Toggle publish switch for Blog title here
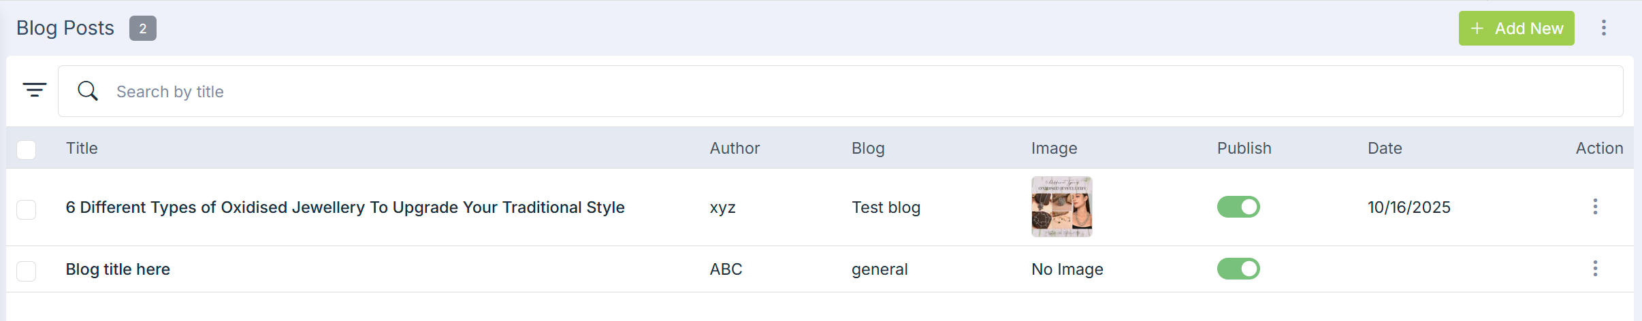Viewport: 1642px width, 321px height. click(1238, 269)
